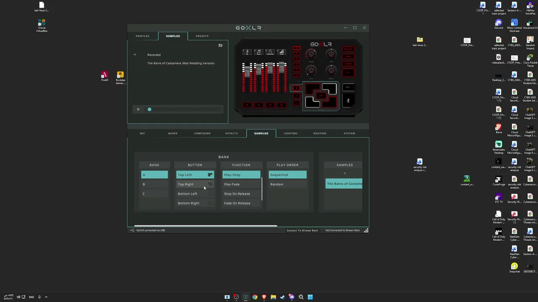Click the cough mic-mute button on device
538x302 pixels.
click(348, 101)
